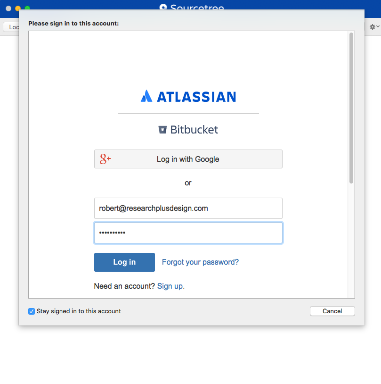Click the Bitbucket wordmark text
Viewport: 381px width, 384px height.
coord(194,130)
